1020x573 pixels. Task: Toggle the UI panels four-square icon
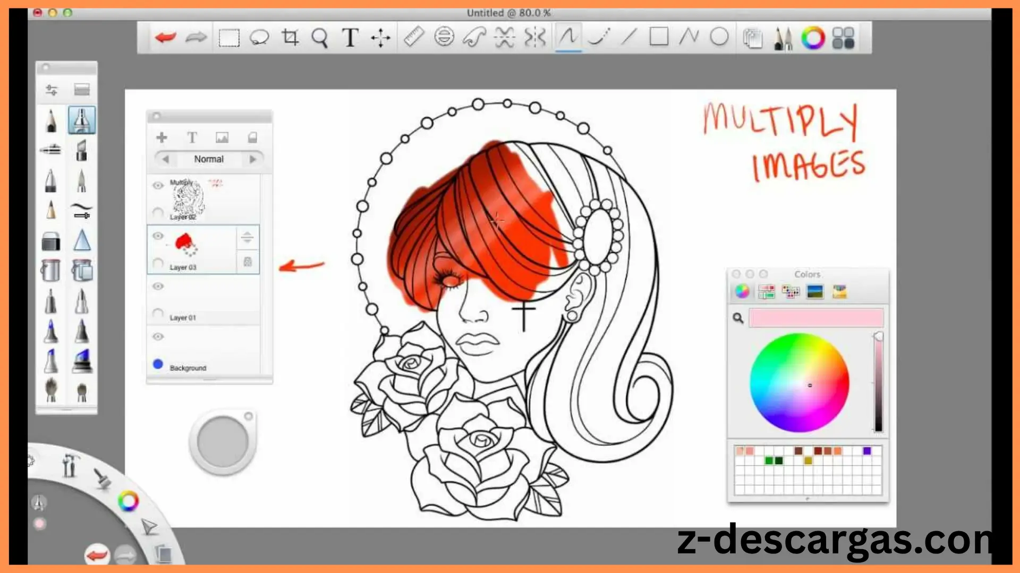pos(843,38)
